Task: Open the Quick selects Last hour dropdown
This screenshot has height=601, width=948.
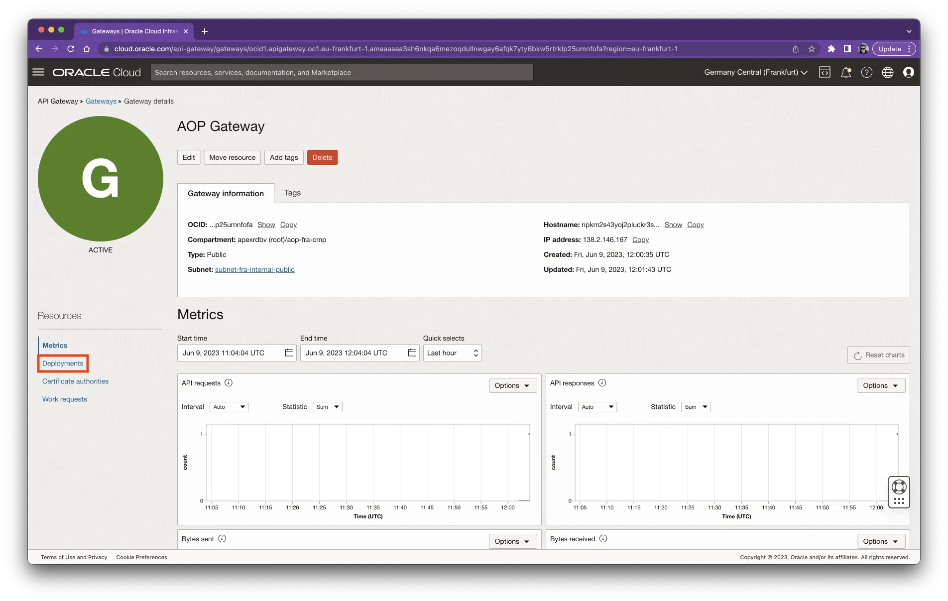Action: 452,353
